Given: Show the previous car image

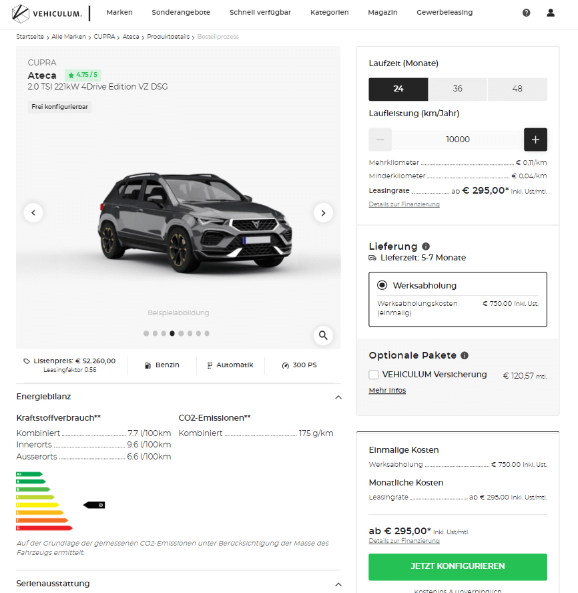Looking at the screenshot, I should tap(33, 212).
